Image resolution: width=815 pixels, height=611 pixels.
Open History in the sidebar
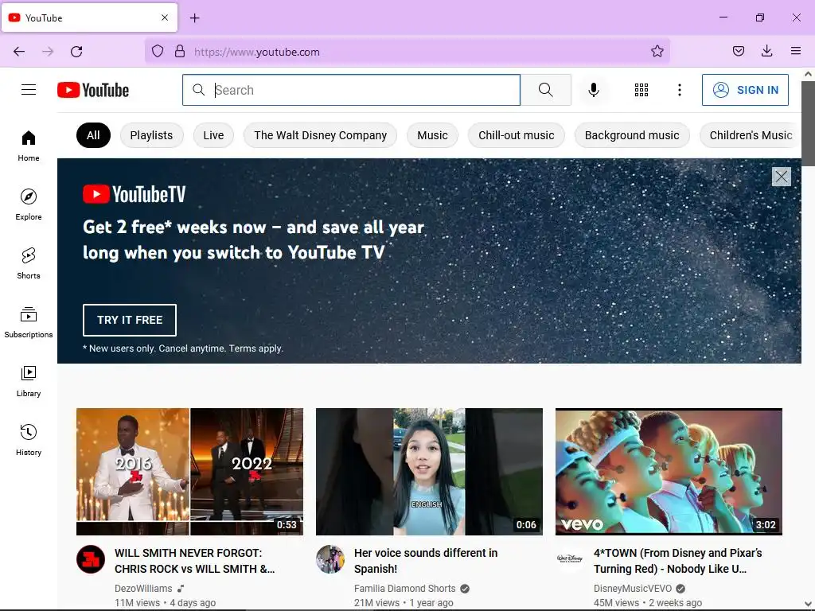click(29, 440)
